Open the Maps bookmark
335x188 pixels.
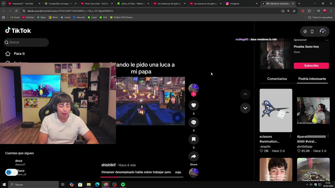[41, 17]
